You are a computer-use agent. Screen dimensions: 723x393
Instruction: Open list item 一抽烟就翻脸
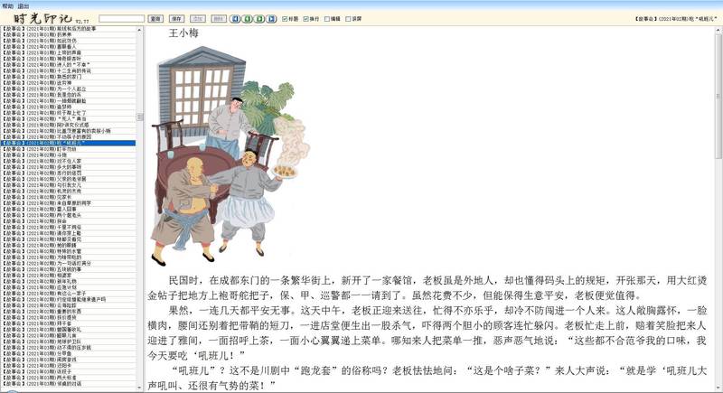69,100
